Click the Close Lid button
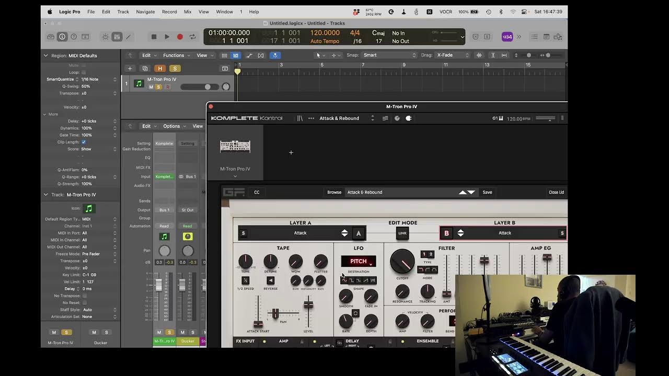The width and height of the screenshot is (669, 376). [x=556, y=192]
